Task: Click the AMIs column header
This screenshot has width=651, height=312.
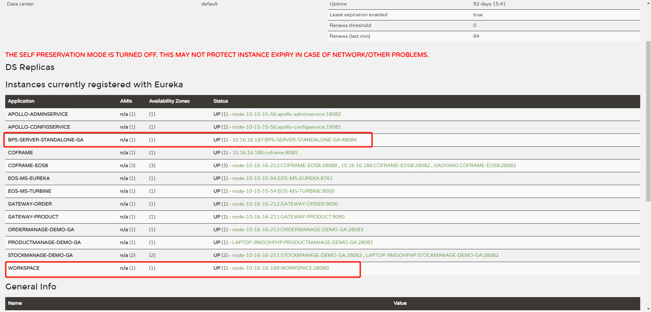Action: 126,101
